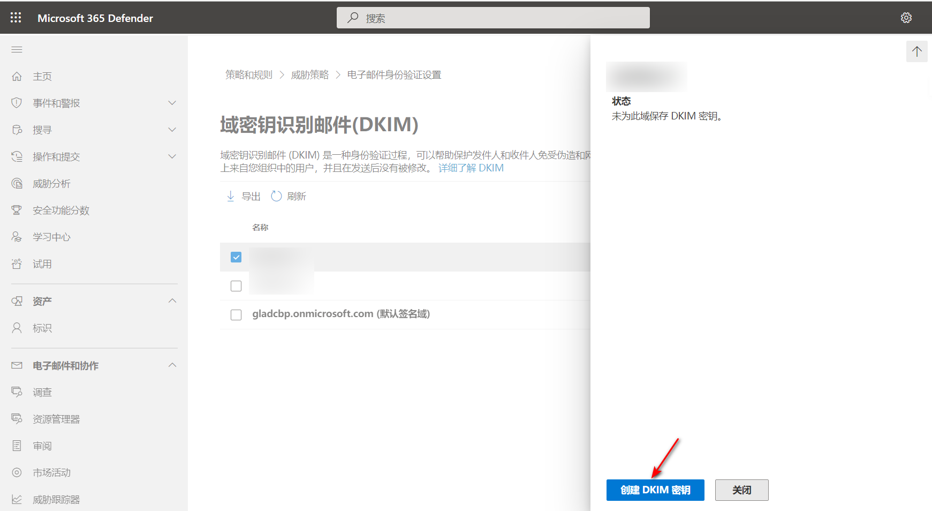Image resolution: width=932 pixels, height=511 pixels.
Task: Open 主页 in the navigation
Action: point(42,77)
